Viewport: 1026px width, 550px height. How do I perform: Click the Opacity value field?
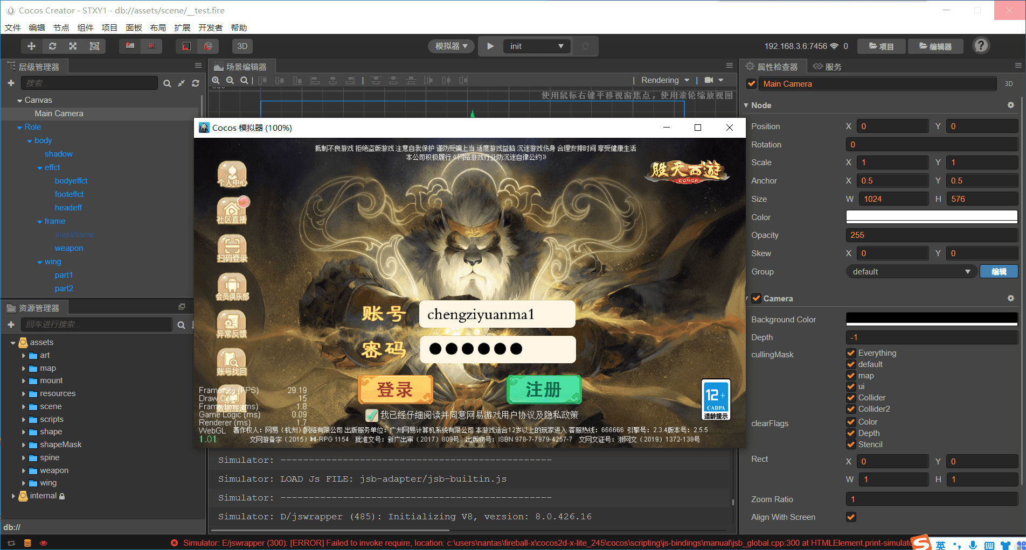pos(932,235)
